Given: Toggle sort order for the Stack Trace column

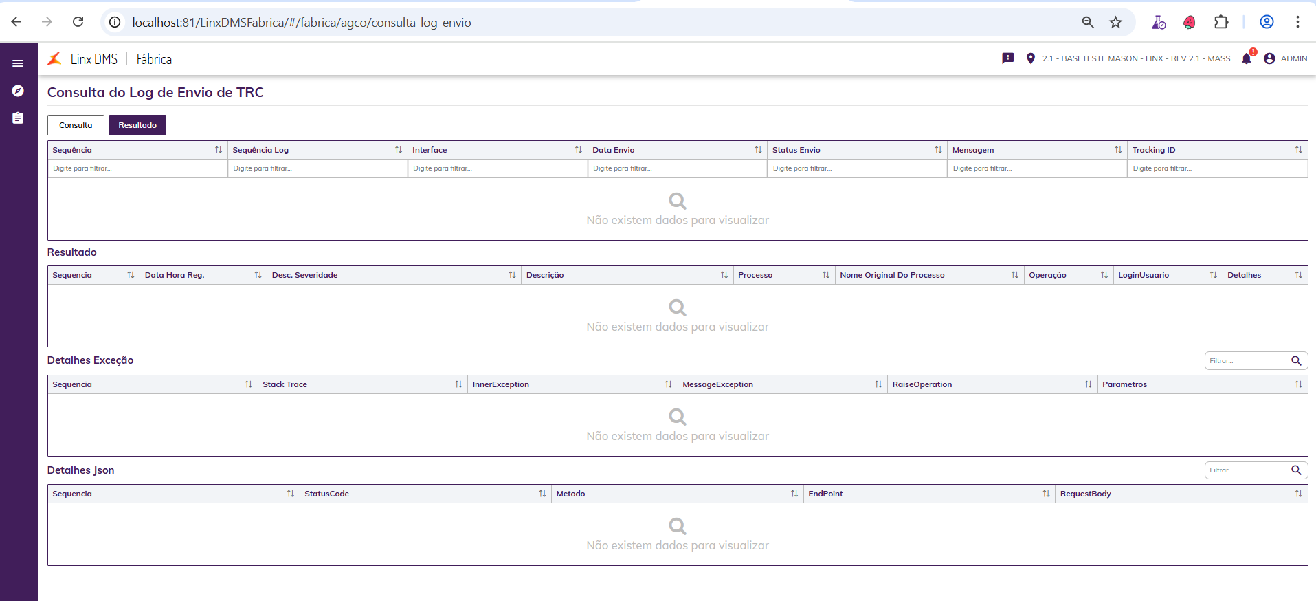Looking at the screenshot, I should coord(458,384).
